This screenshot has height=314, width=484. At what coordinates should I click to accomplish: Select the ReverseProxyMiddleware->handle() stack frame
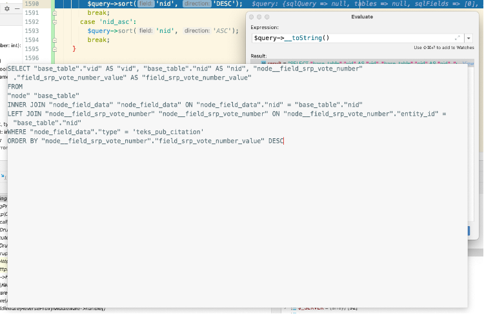click(52, 308)
